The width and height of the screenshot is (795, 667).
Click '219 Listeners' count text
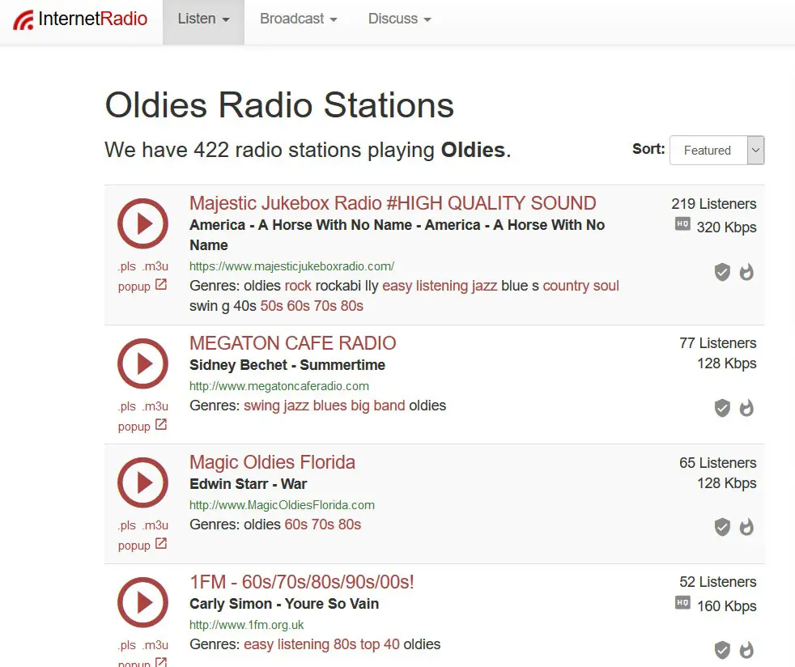(x=714, y=204)
